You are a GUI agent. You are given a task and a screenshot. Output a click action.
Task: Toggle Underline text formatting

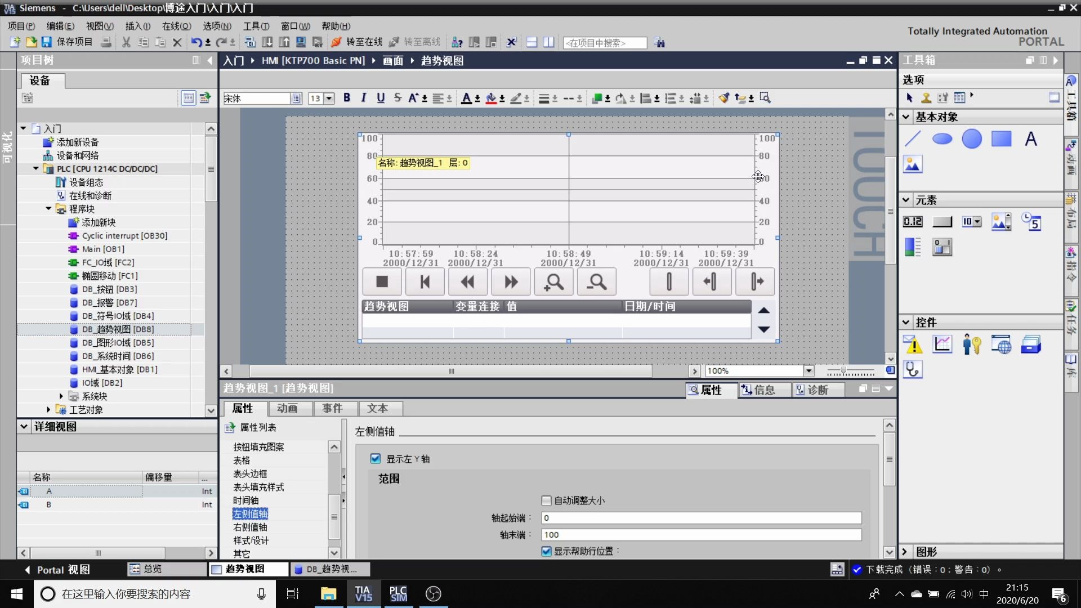pos(381,98)
